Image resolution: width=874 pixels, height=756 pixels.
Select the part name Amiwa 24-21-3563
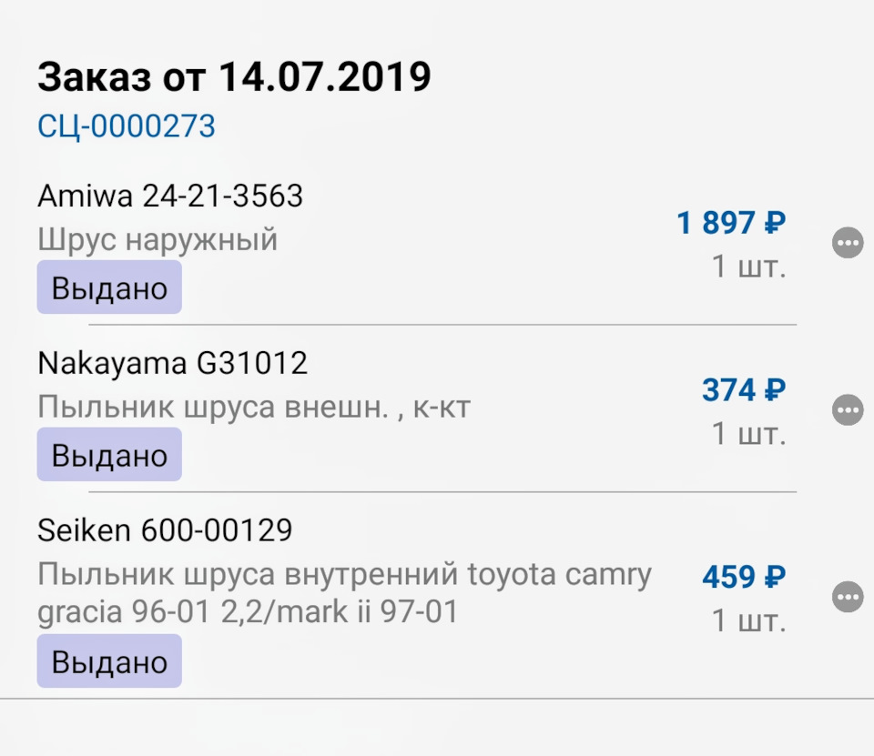pyautogui.click(x=171, y=196)
